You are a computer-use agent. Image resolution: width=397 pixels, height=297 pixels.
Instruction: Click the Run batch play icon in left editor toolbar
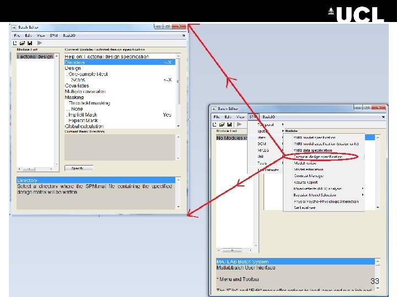tap(40, 43)
